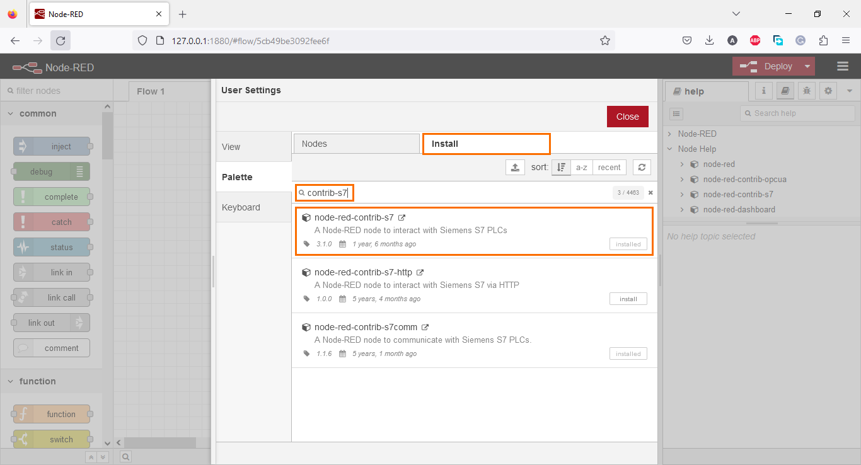Open the Palette settings section

point(253,177)
